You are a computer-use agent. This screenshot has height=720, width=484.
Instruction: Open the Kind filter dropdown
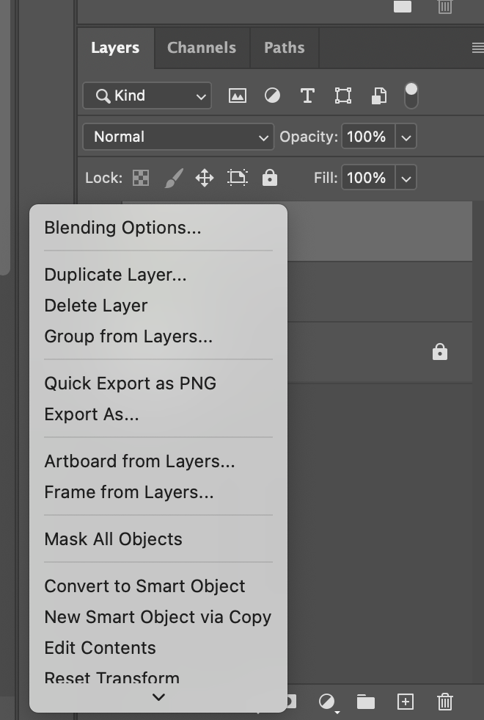click(x=146, y=96)
